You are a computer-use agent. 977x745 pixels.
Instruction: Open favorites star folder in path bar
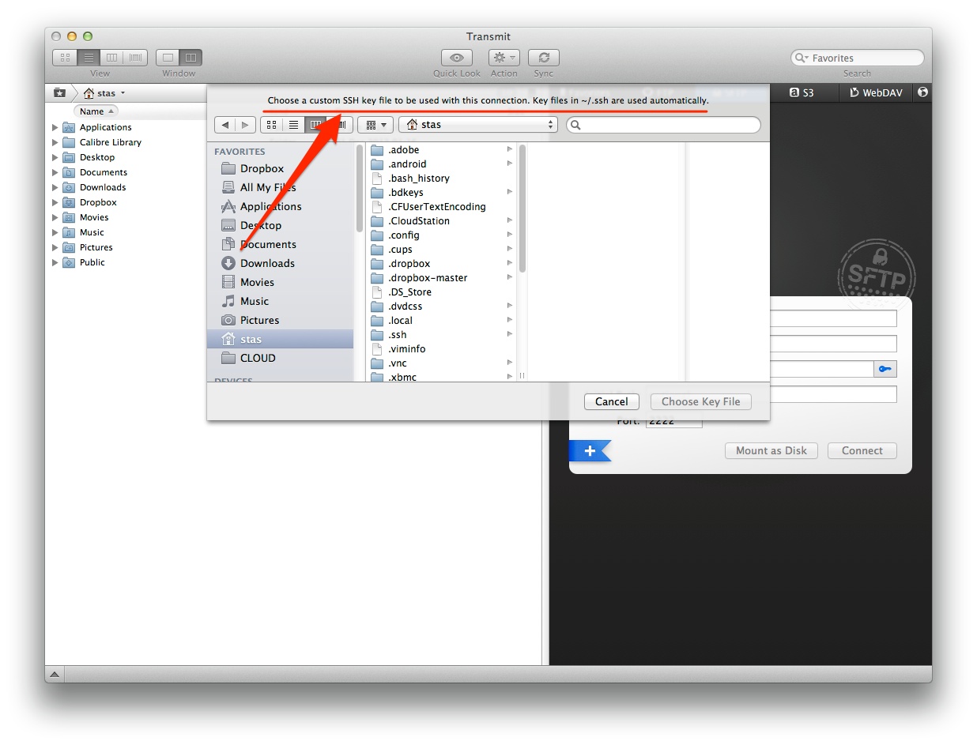pos(59,93)
